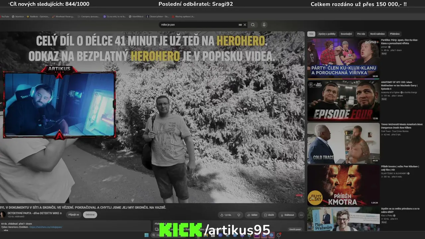
Task: Open the Všechny aplikace bookmark
Action: pos(183,16)
